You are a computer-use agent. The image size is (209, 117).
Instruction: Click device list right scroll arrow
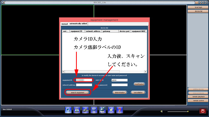tap(145, 72)
